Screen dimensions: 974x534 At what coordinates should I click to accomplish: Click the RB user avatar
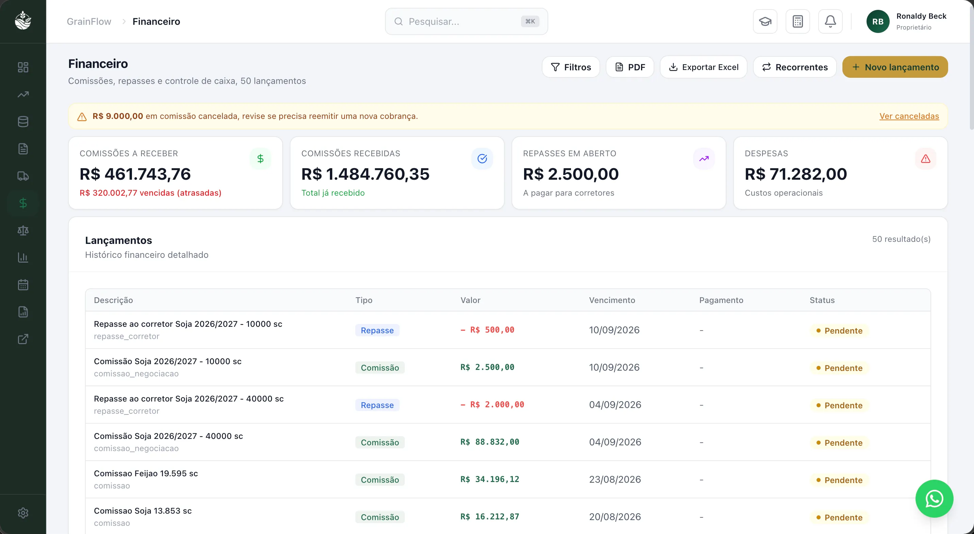(877, 21)
